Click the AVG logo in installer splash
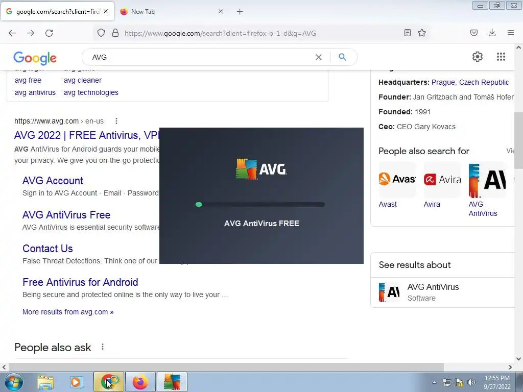The width and height of the screenshot is (523, 392). click(261, 169)
